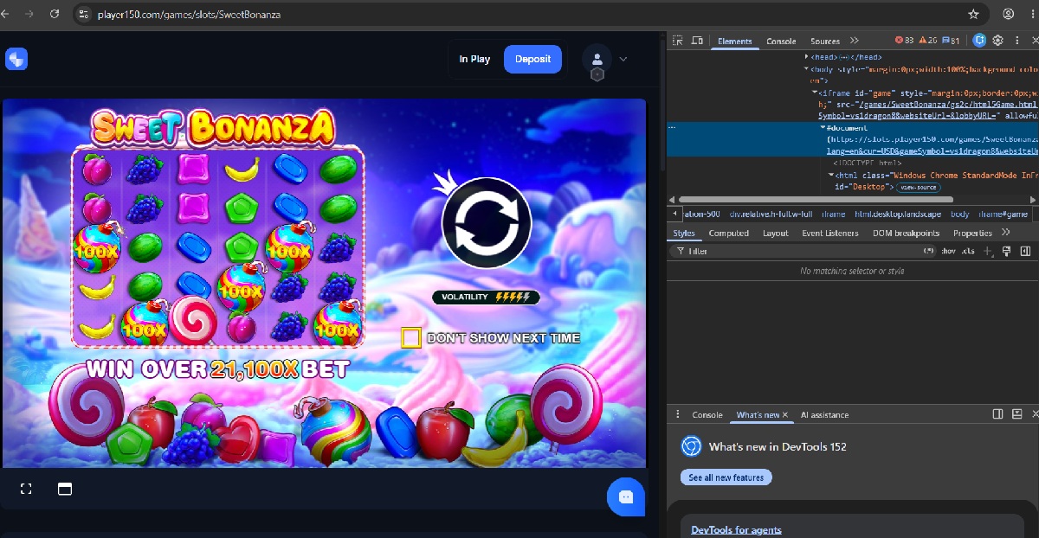Toggle the .cls class editor
Viewport: 1039px width, 538px height.
click(x=968, y=251)
